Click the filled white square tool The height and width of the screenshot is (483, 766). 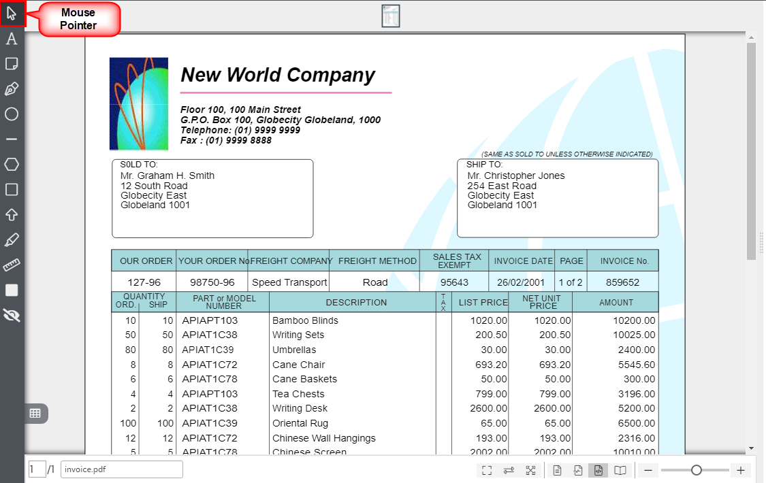[12, 290]
